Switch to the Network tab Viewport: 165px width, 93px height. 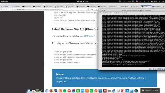click(27, 7)
